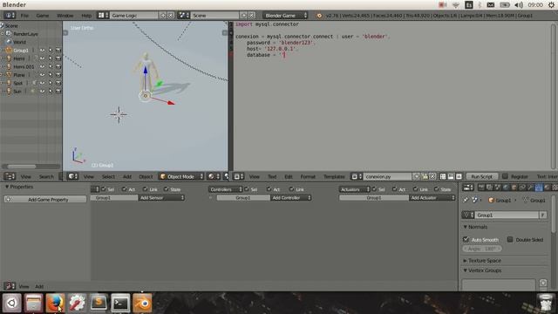This screenshot has width=558, height=314.
Task: Toggle Sensors Sel checkbox
Action: [104, 189]
